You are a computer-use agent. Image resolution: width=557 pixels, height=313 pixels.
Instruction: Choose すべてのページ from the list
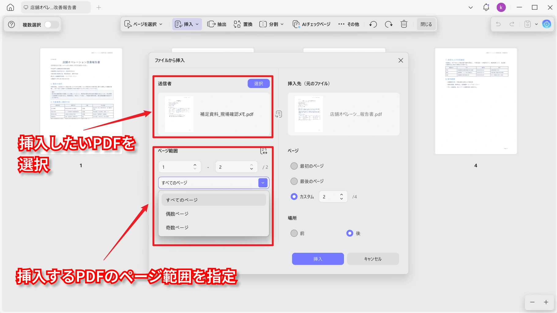point(214,200)
